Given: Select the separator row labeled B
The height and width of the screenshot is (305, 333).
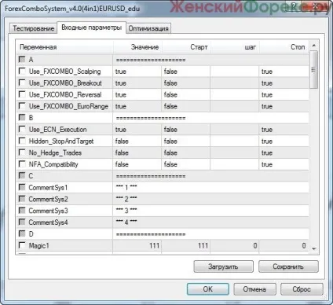Looking at the screenshot, I should tap(163, 118).
